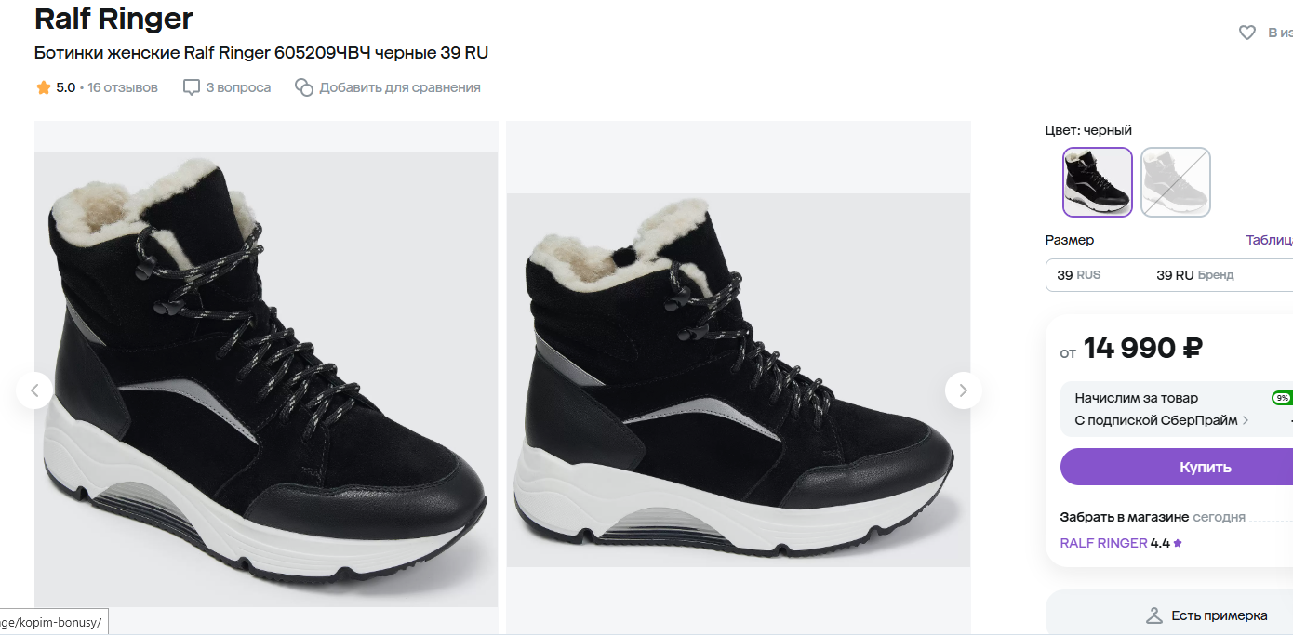Open the 39 RUS size selector
The image size is (1293, 635).
(x=1169, y=275)
